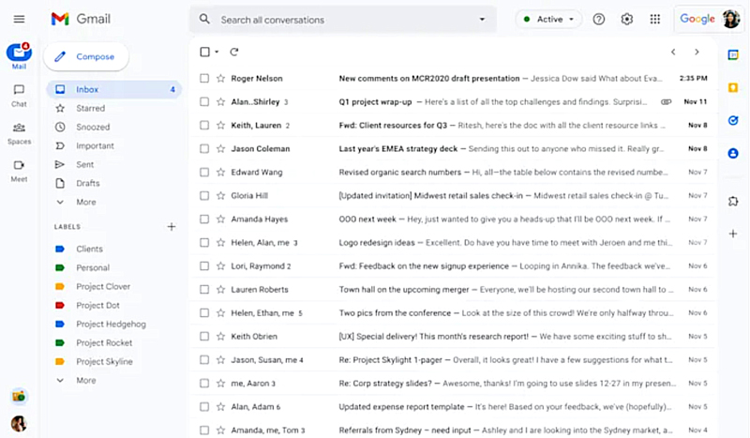Open the main menu hamburger icon
The height and width of the screenshot is (438, 750).
[x=19, y=19]
